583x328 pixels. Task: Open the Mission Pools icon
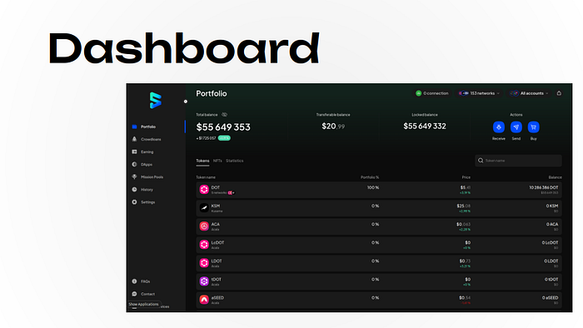coord(134,176)
